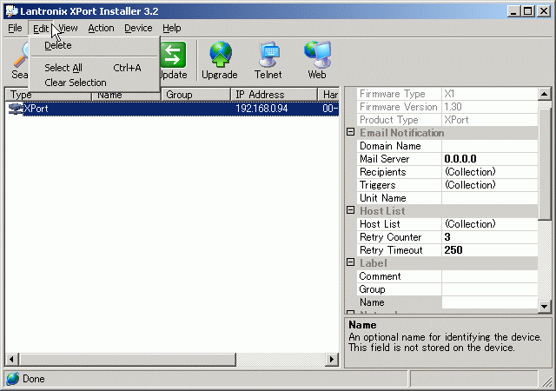Choose Delete from the Edit menu
Screen dimensions: 556x391
58,45
